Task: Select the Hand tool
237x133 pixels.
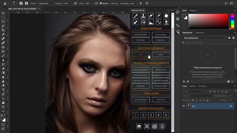Action: coord(3,103)
